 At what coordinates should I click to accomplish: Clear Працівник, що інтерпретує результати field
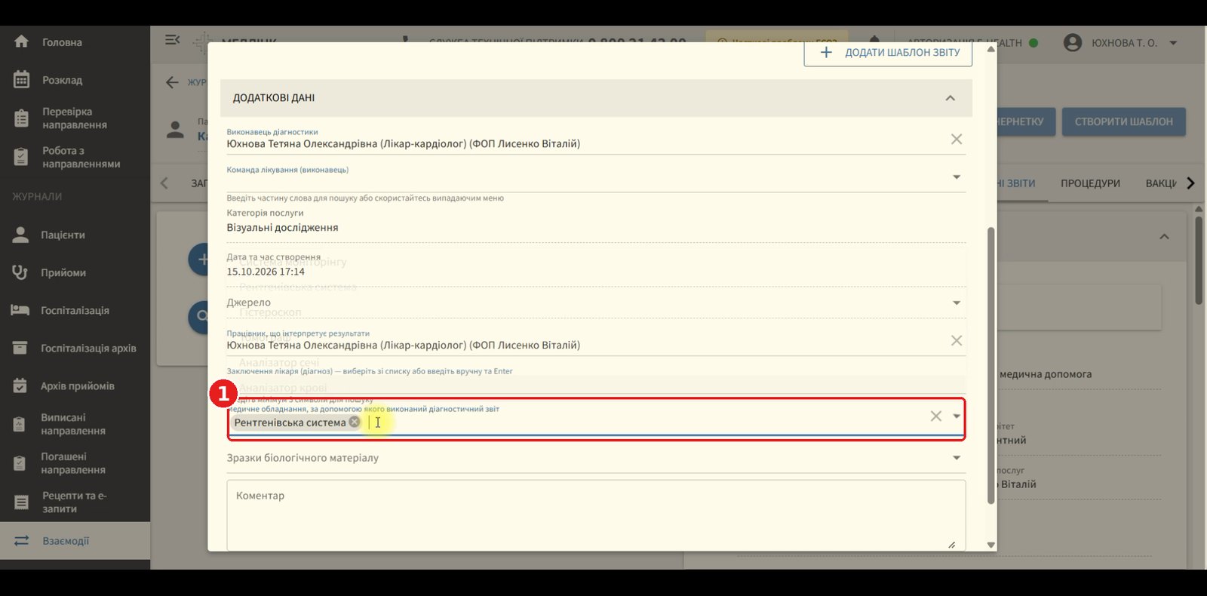pos(957,340)
